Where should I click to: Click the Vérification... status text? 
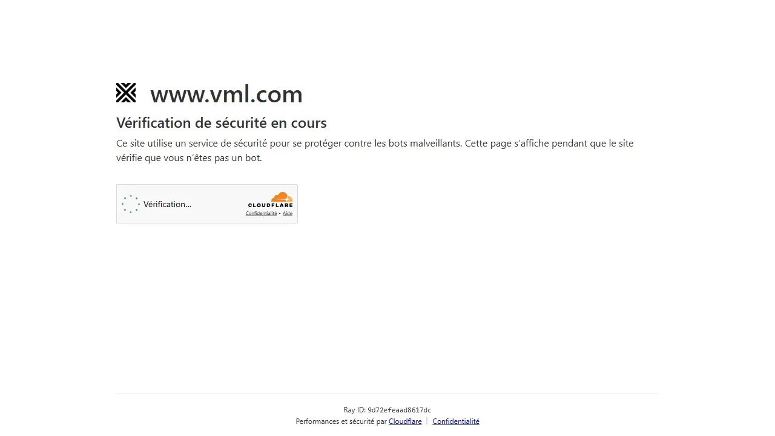point(168,204)
